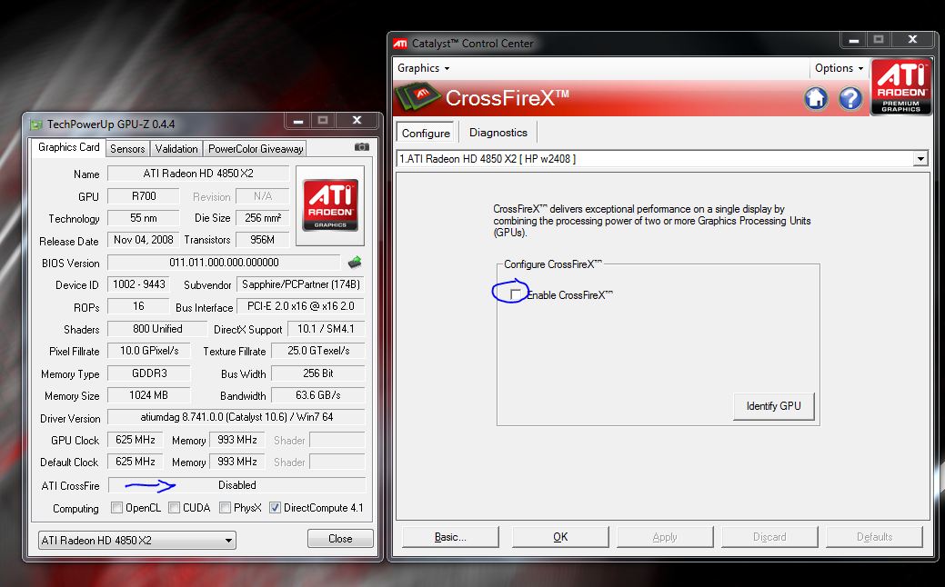Open the Options menu dropdown
This screenshot has height=587, width=945.
coord(839,68)
